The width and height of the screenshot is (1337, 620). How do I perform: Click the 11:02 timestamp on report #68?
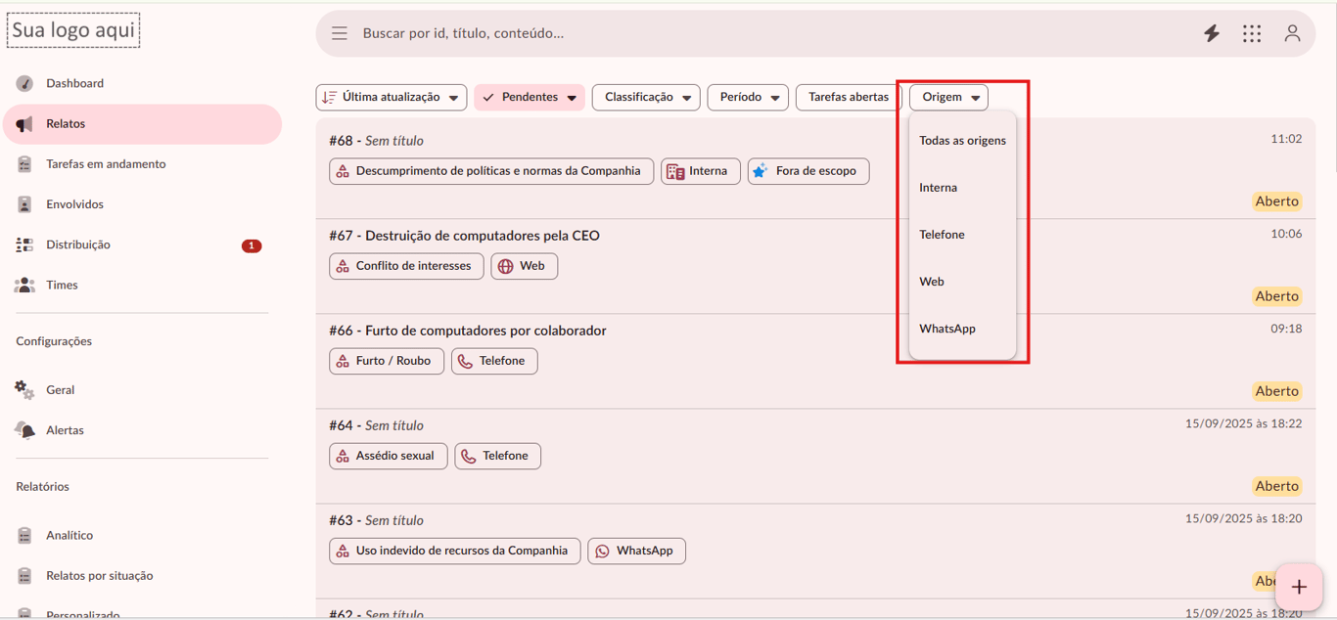tap(1286, 139)
